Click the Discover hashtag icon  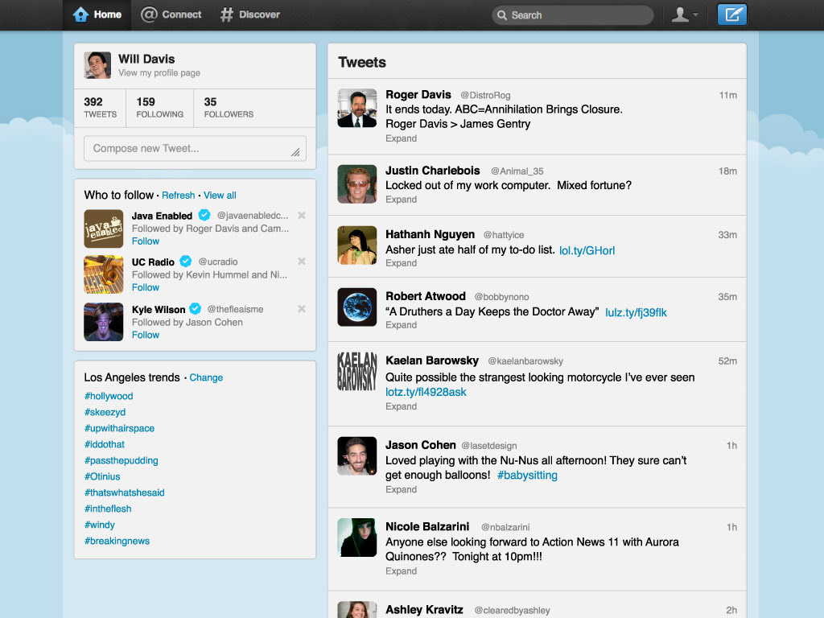[226, 14]
